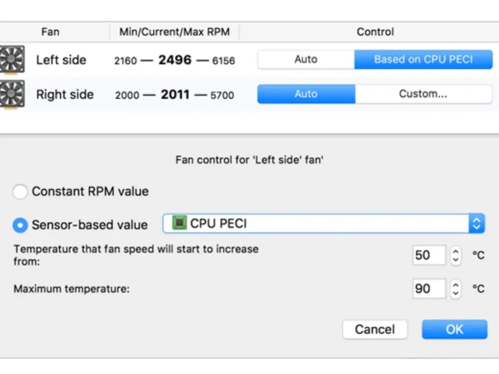This screenshot has height=374, width=499.
Task: Click the Fan column header
Action: [50, 32]
